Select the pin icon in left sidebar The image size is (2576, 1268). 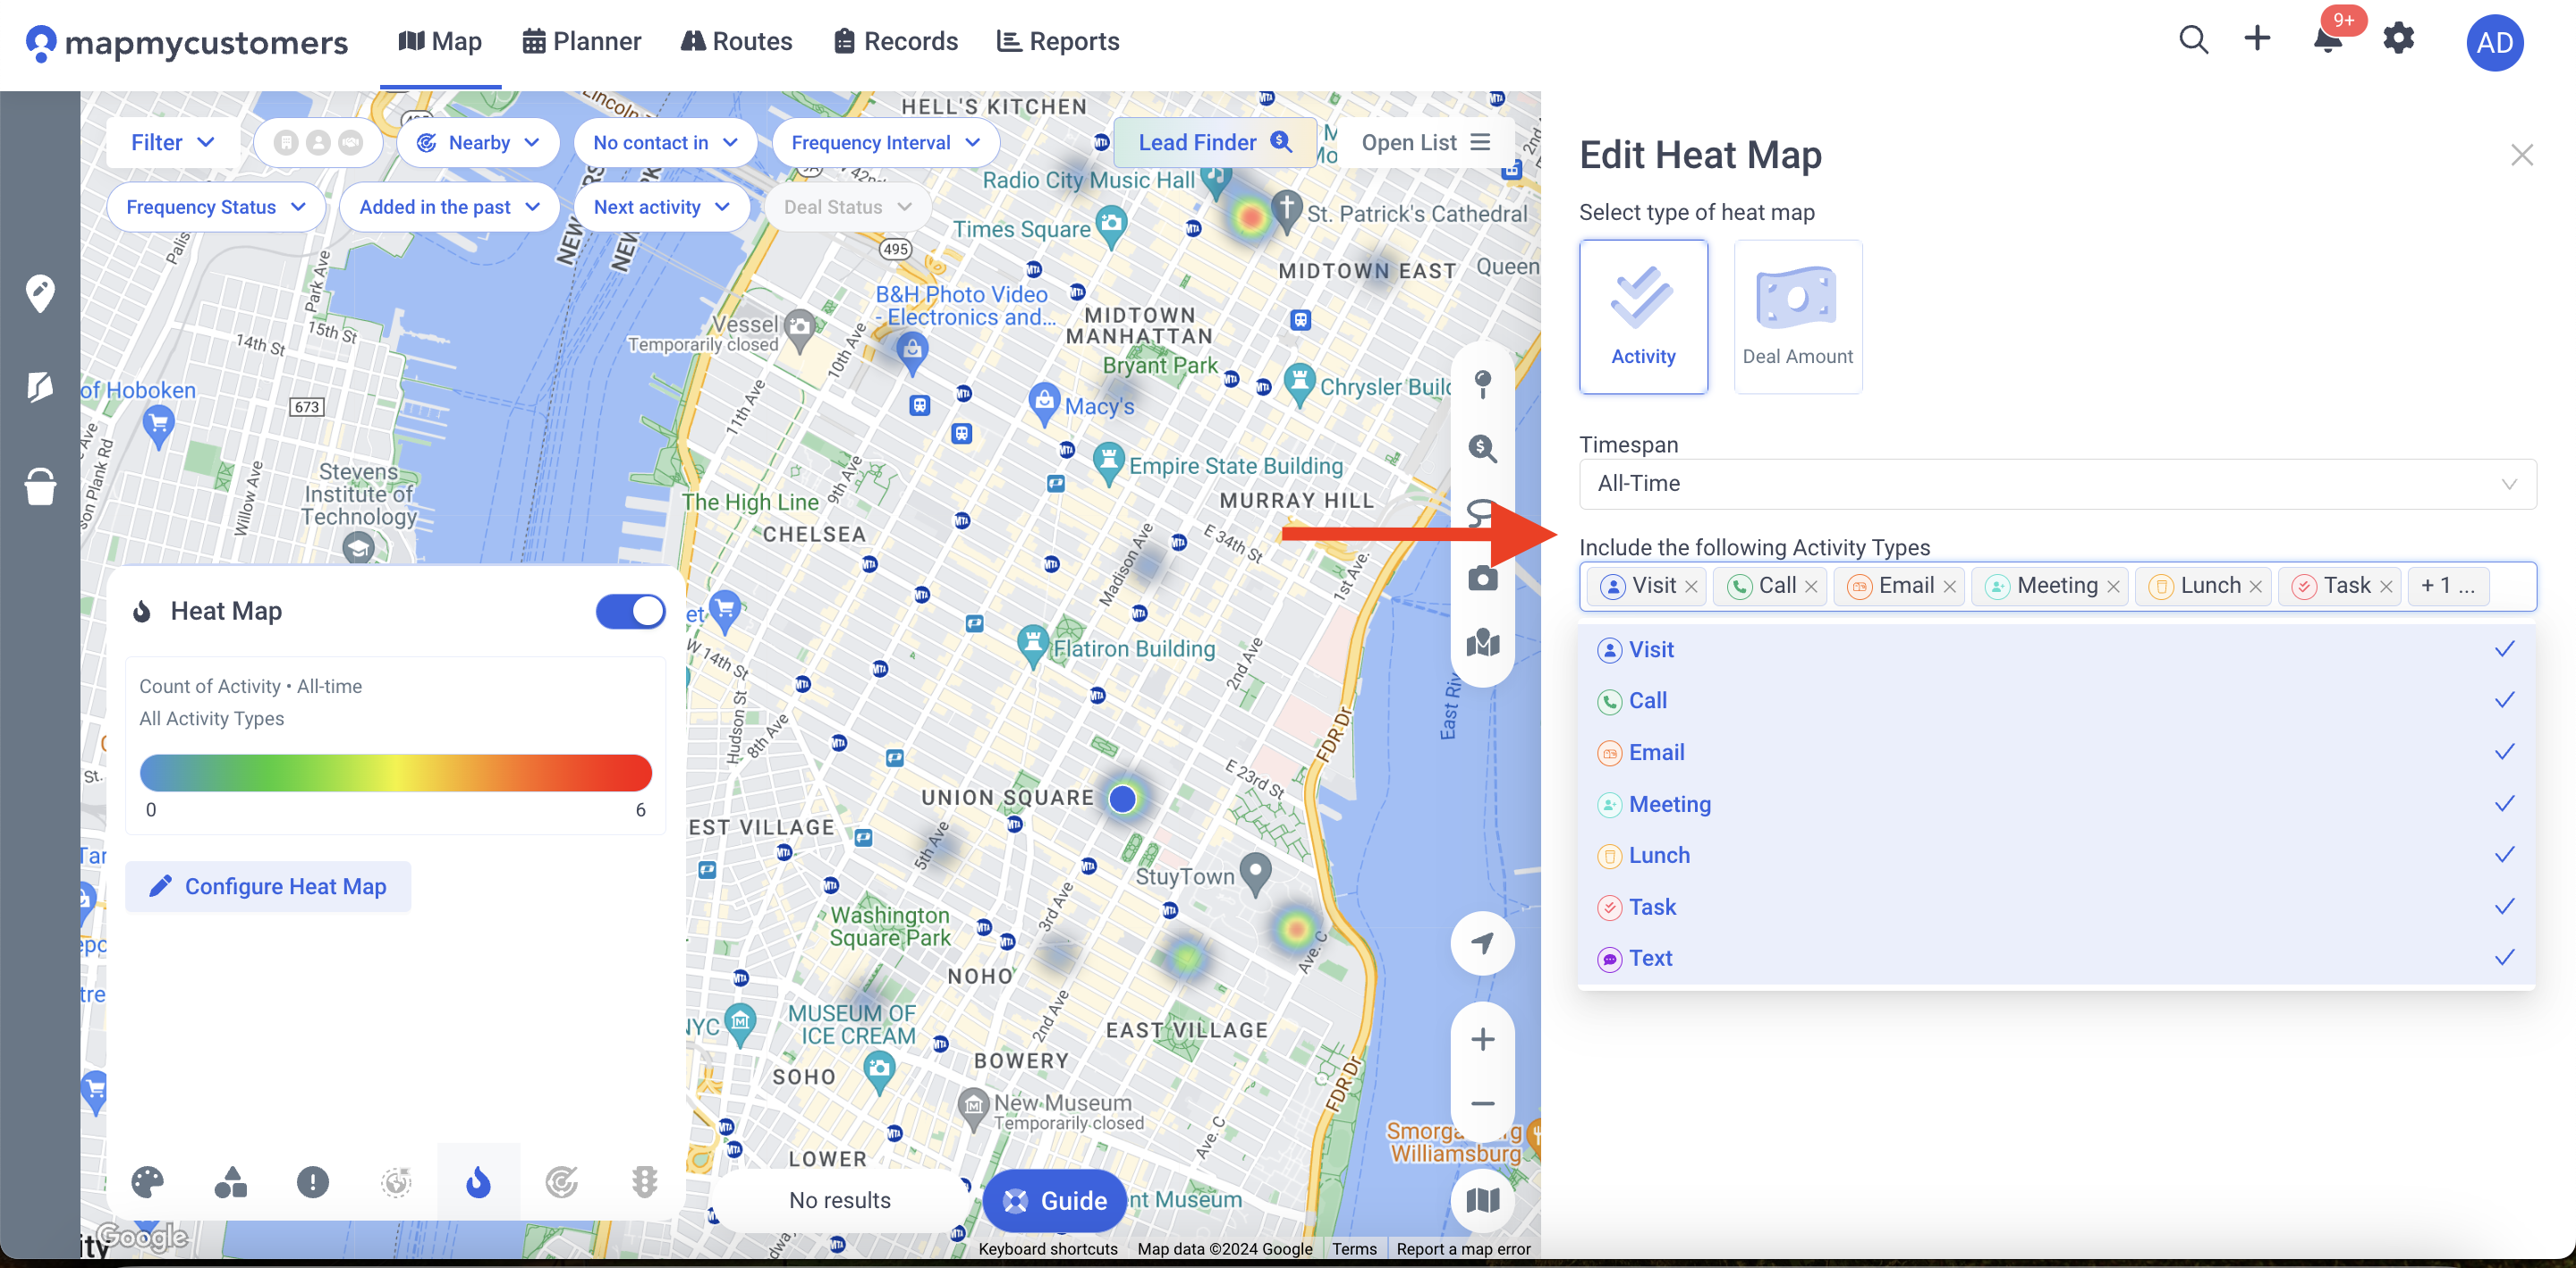click(x=40, y=294)
